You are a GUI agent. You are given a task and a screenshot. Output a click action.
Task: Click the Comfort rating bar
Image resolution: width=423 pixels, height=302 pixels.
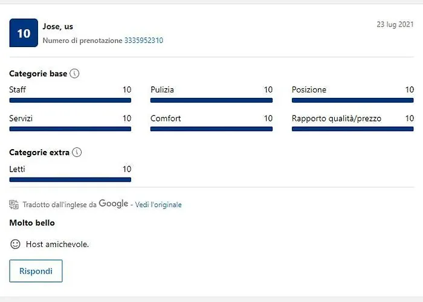coord(211,129)
